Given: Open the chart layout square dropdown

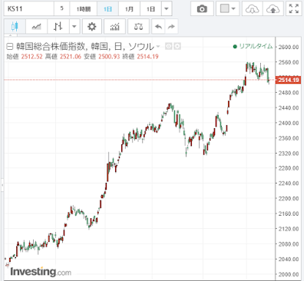Looking at the screenshot, I should pyautogui.click(x=227, y=9).
